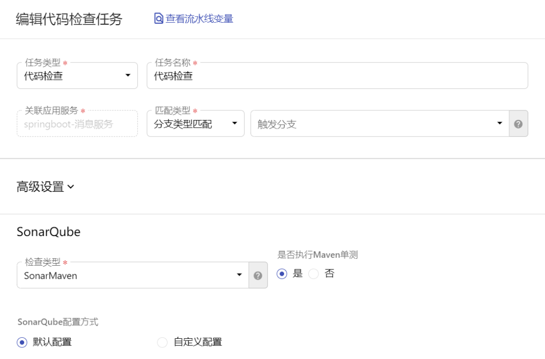This screenshot has height=359, width=545.
Task: Open the help icon next to 触发分支
Action: tap(518, 123)
